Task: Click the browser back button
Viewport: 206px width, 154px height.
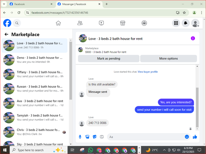Action: click(5, 13)
